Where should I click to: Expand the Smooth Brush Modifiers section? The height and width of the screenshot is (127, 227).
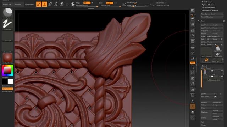(210, 11)
